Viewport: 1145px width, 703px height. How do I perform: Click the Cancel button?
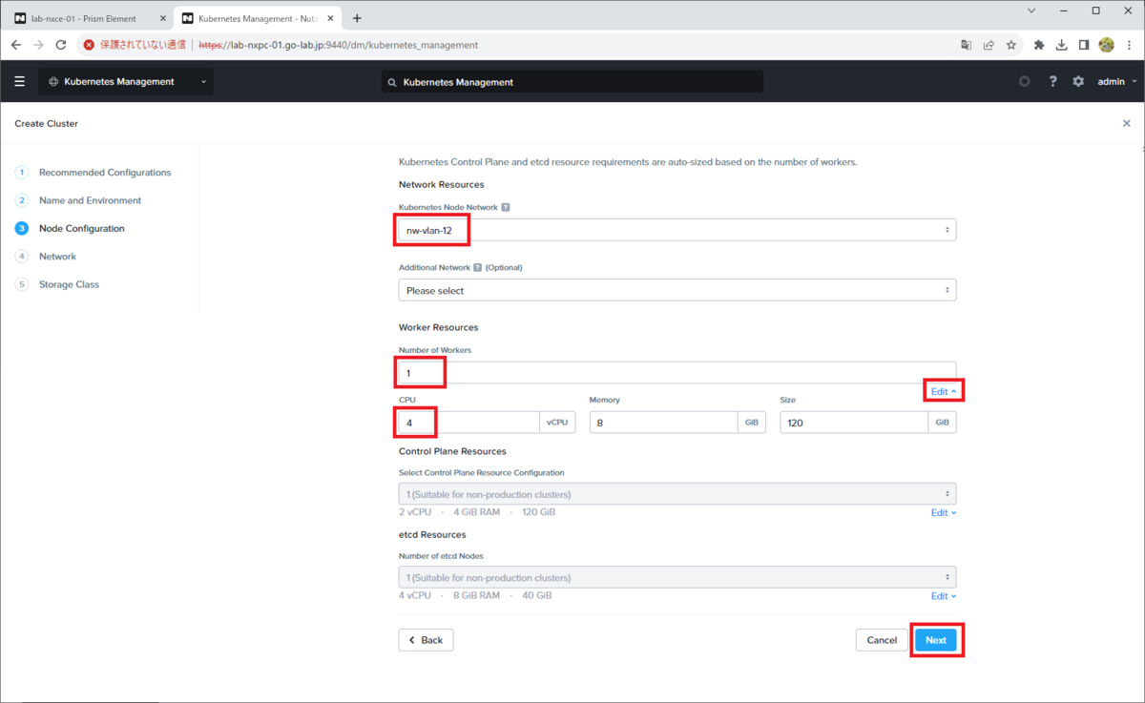coord(882,640)
